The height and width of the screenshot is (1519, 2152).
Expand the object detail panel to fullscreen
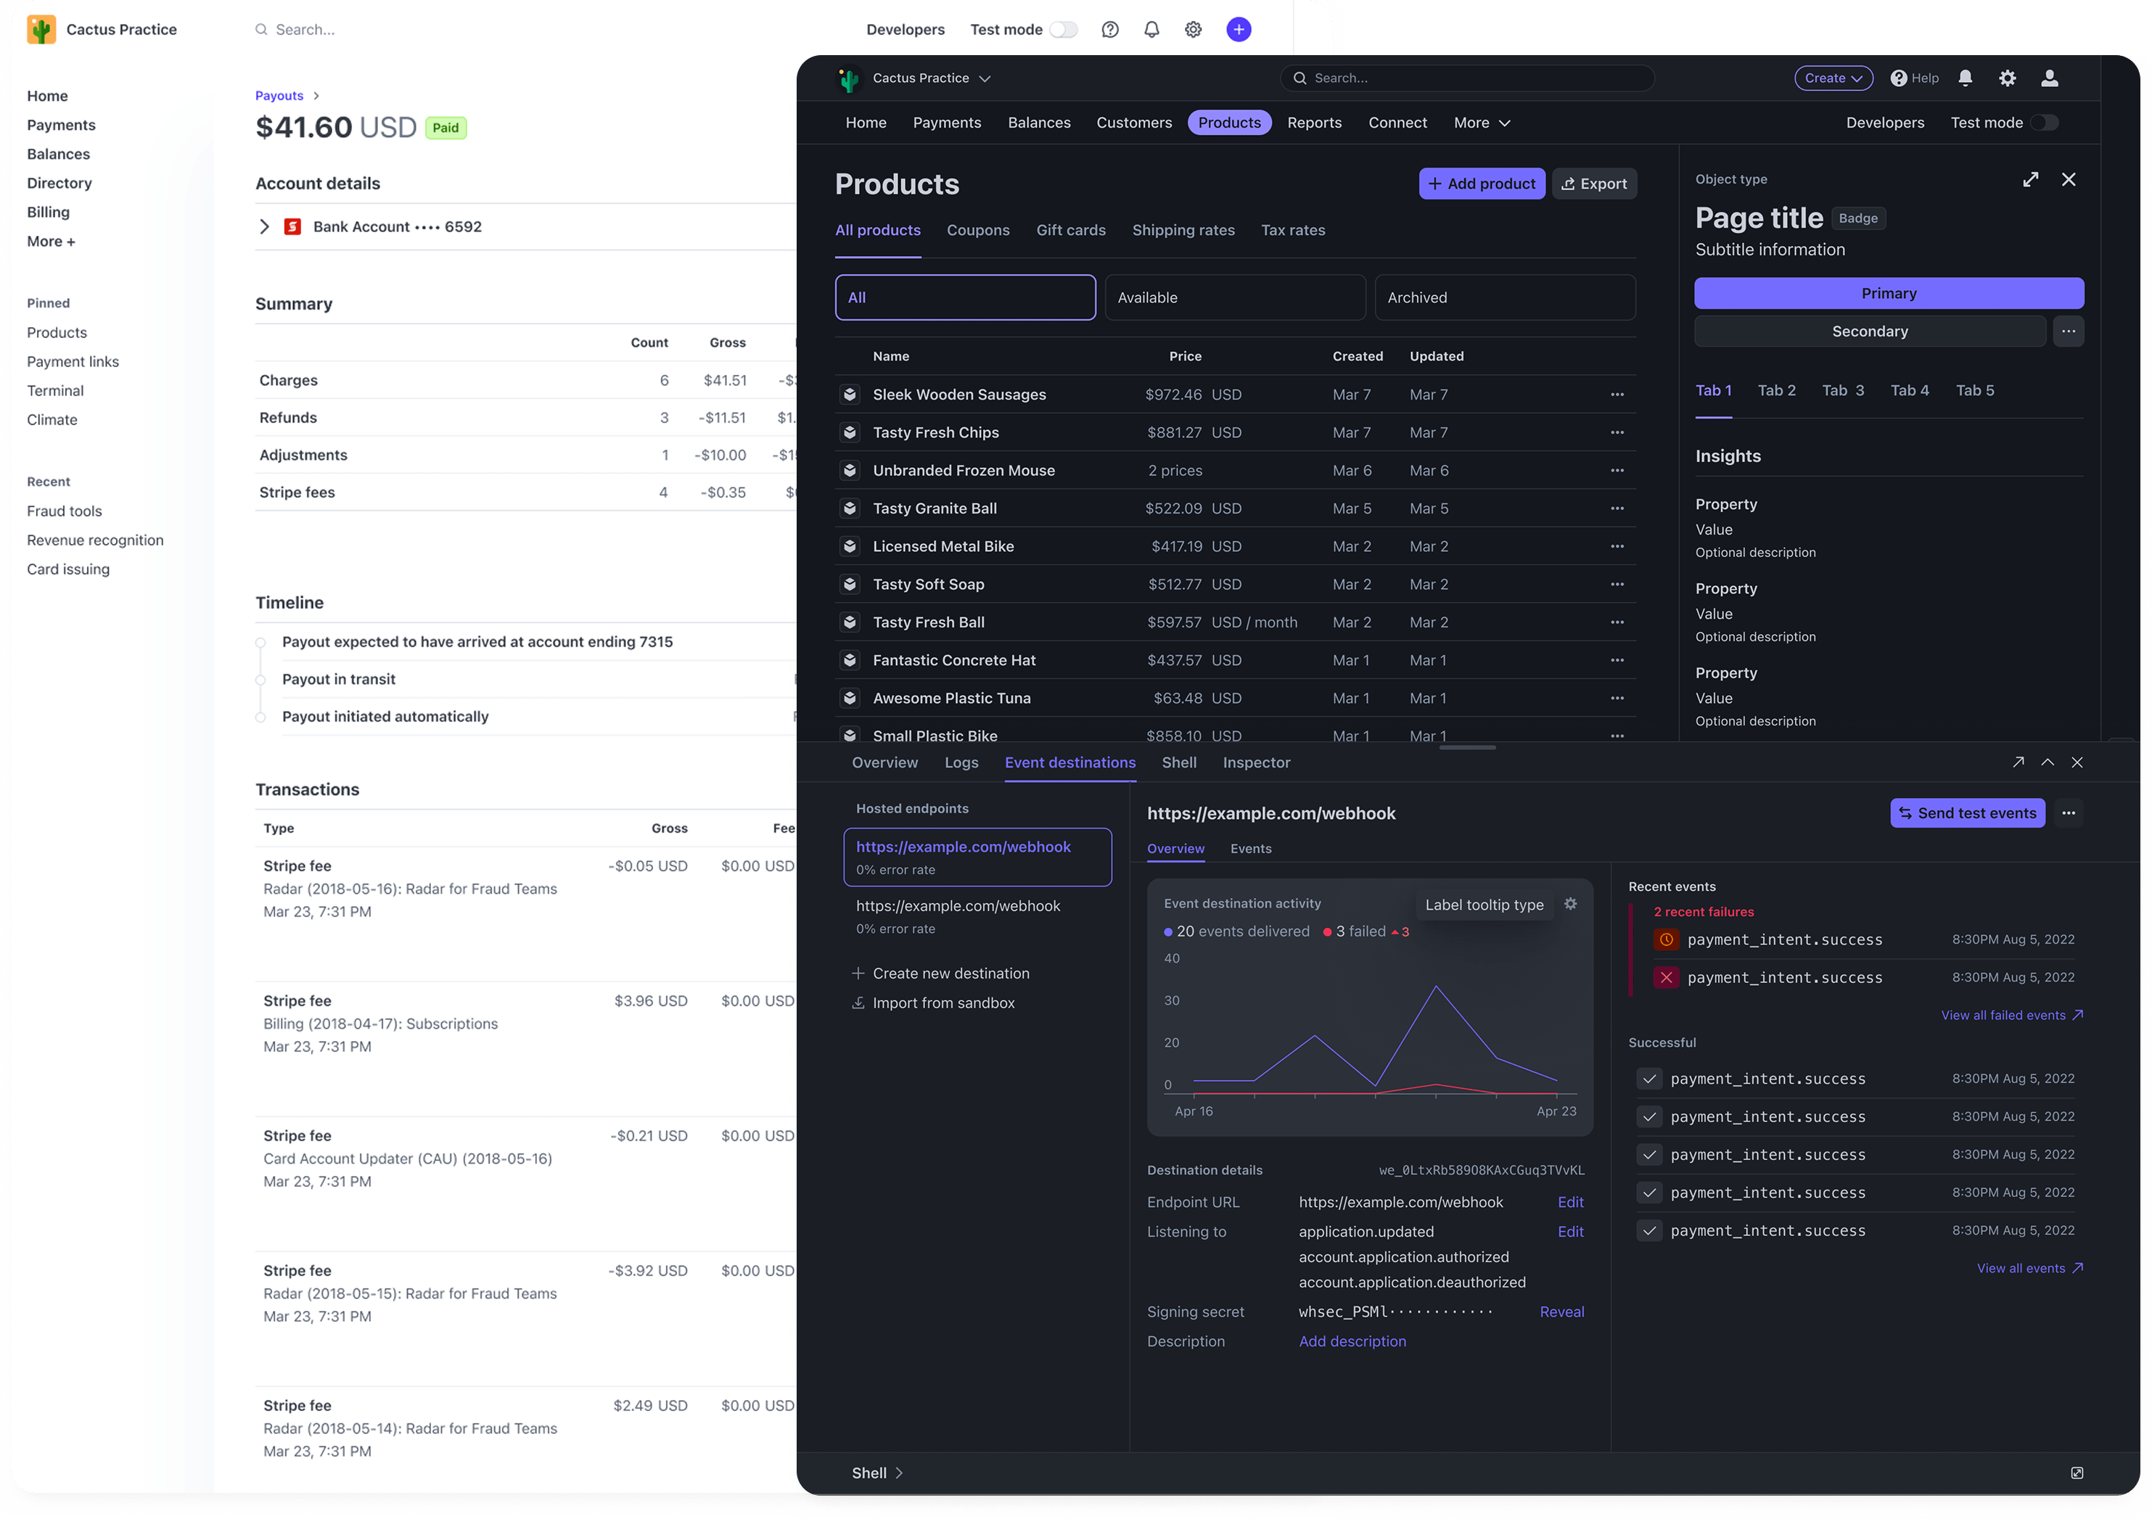[2030, 179]
